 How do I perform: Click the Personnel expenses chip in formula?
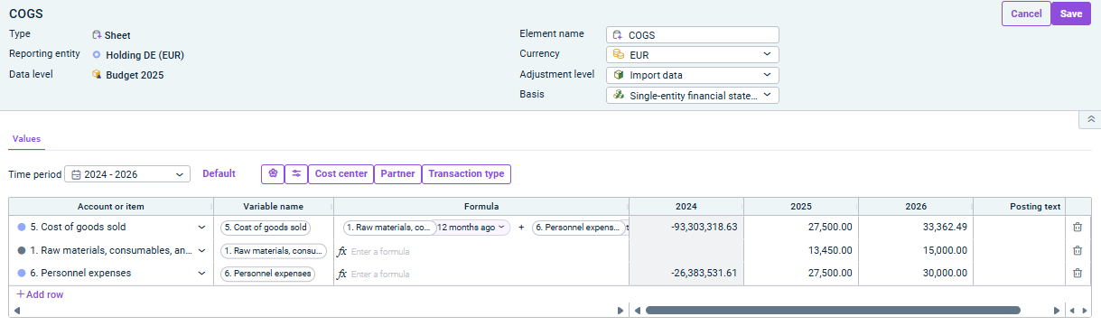[x=578, y=228]
